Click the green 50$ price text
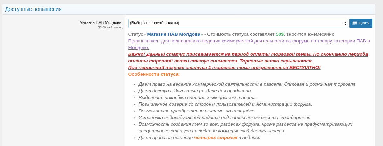The height and width of the screenshot is (146, 383). (x=280, y=34)
